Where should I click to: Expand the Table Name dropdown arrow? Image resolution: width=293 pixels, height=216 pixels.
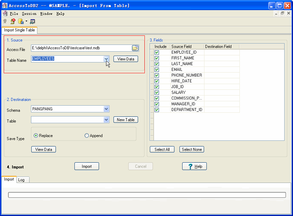[x=106, y=59]
